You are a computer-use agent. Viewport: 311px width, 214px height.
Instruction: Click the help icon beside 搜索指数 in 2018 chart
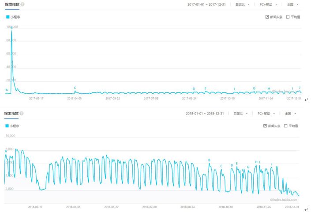point(22,113)
